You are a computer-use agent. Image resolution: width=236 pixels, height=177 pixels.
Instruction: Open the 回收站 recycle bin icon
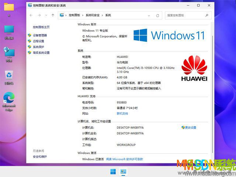click(9, 77)
